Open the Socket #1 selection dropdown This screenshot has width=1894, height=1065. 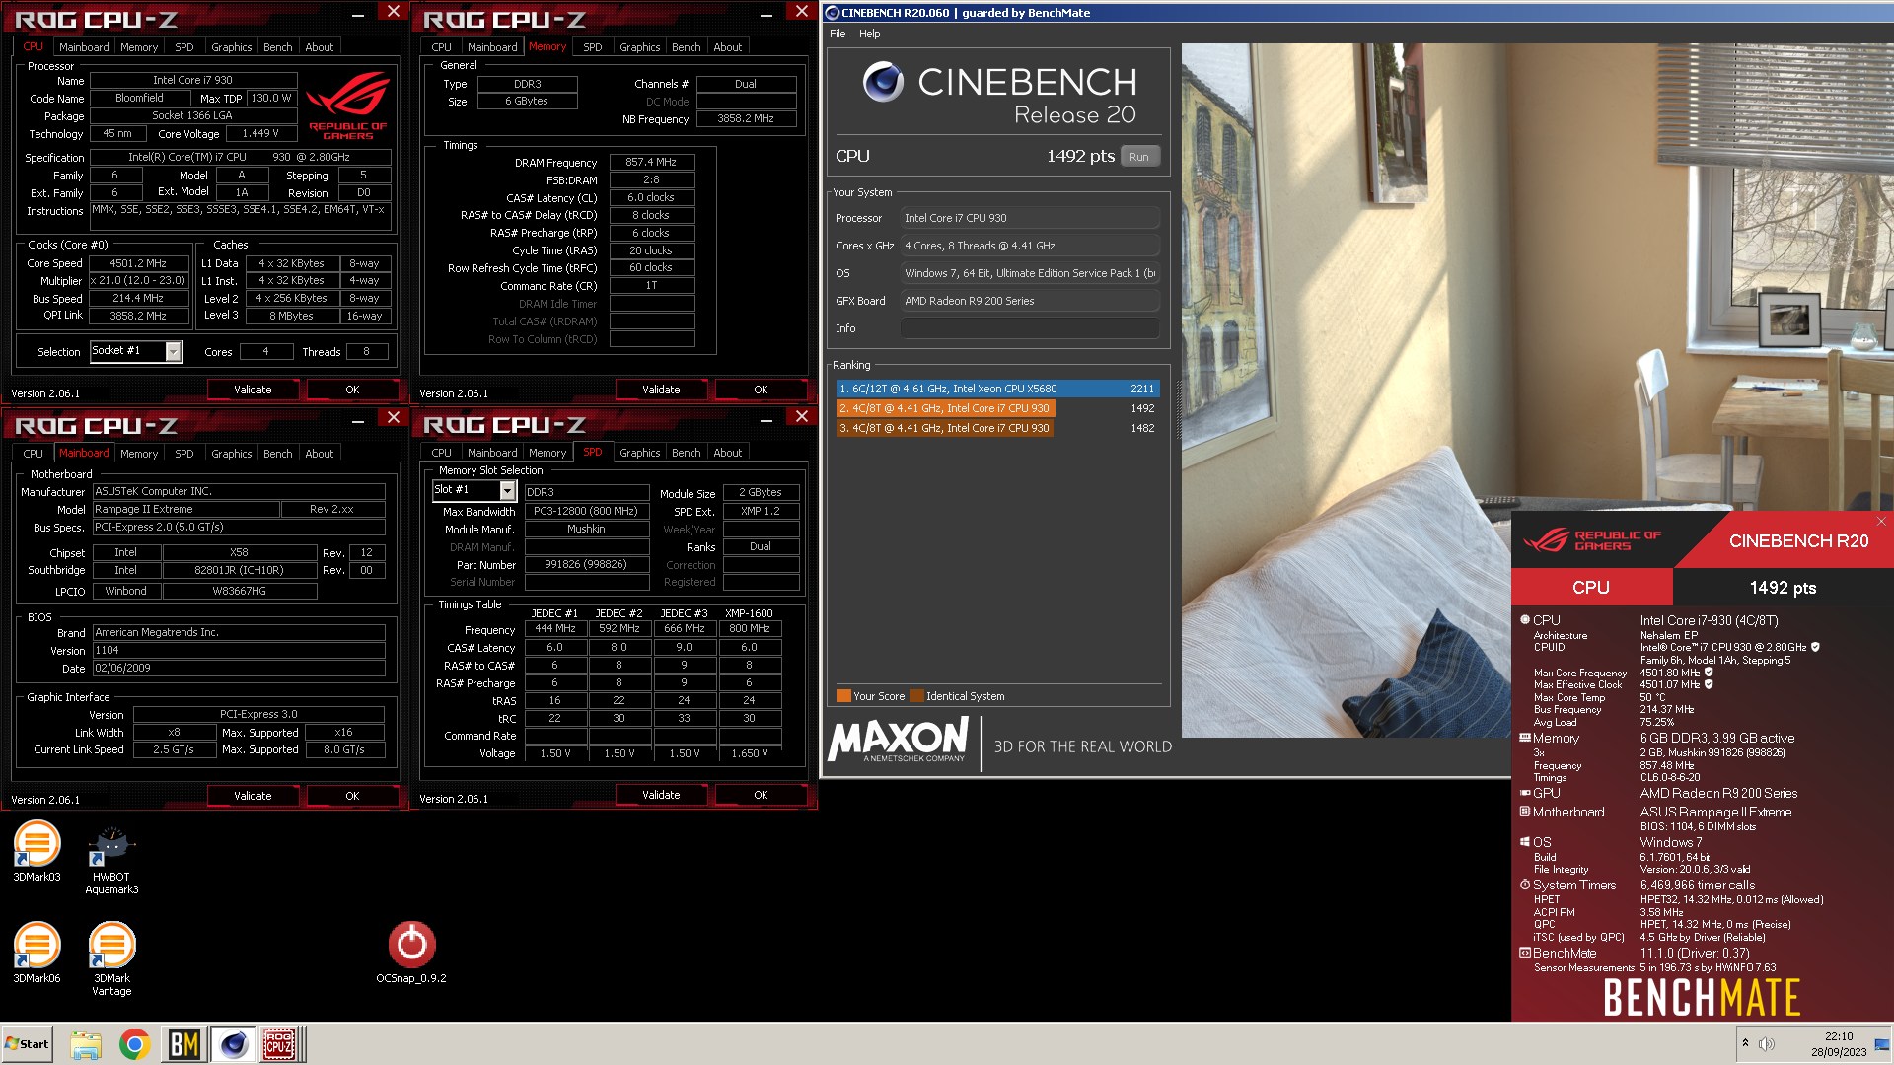pyautogui.click(x=174, y=352)
